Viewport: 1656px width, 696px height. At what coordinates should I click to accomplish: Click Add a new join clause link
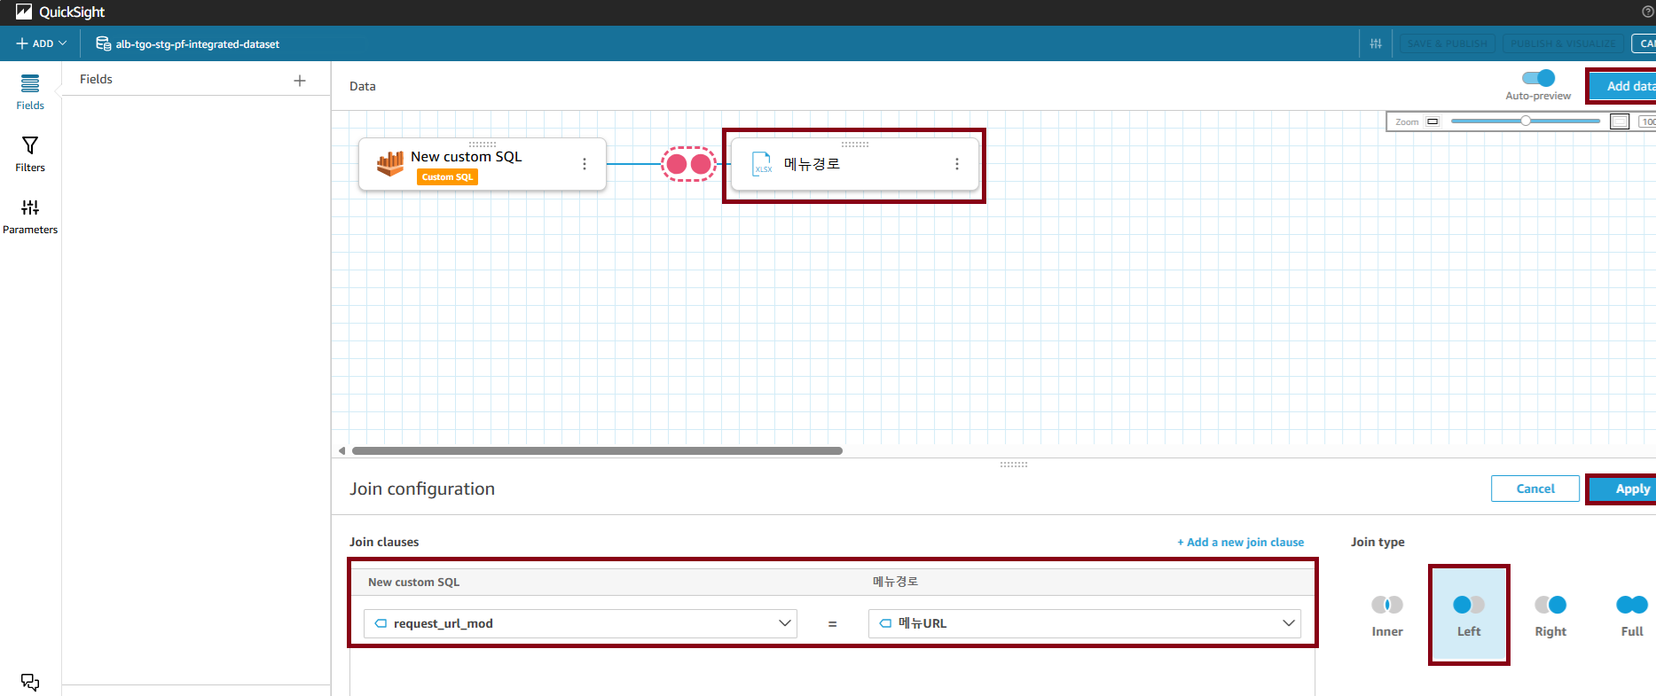(1240, 542)
